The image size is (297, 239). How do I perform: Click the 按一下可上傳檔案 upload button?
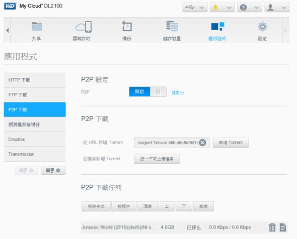tap(157, 159)
